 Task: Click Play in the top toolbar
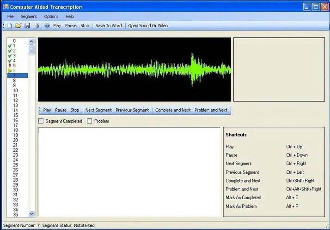click(57, 26)
